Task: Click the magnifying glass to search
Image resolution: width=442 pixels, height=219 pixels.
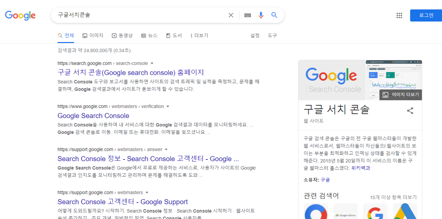Action: tap(274, 15)
